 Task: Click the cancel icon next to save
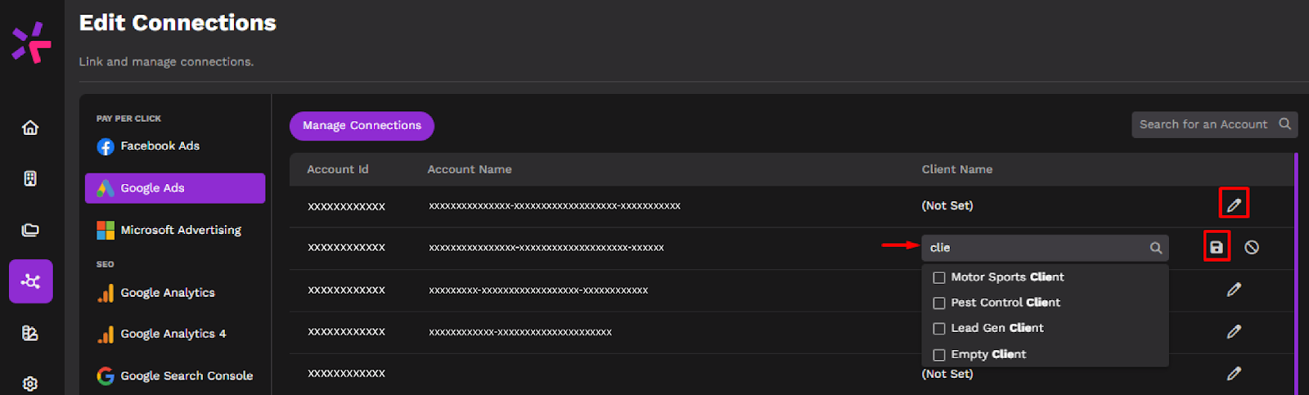click(x=1252, y=247)
